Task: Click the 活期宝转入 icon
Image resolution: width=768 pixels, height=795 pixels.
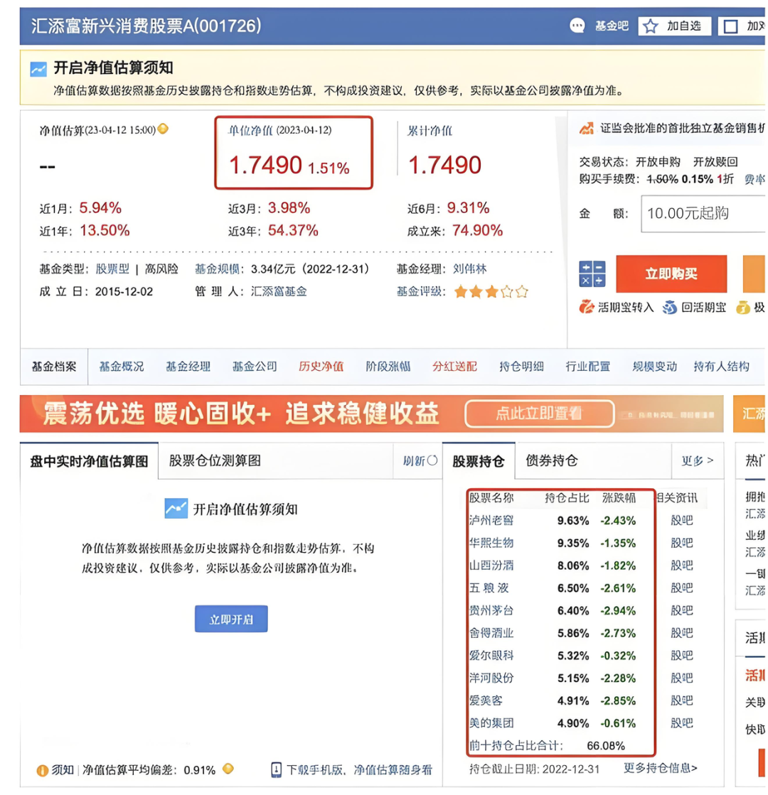Action: [587, 308]
